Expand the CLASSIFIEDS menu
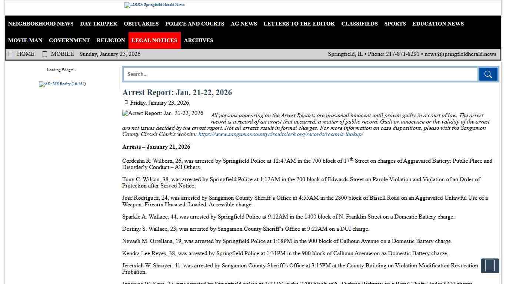The height and width of the screenshot is (284, 506). point(359,24)
